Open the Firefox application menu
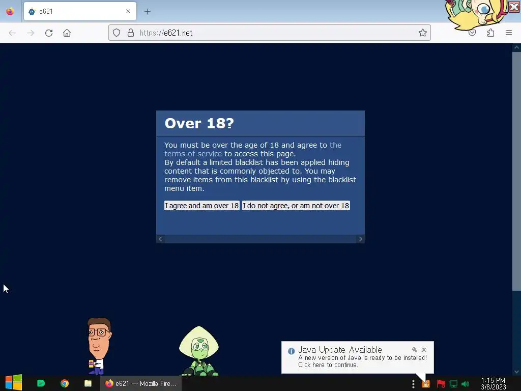The width and height of the screenshot is (521, 391). click(509, 33)
